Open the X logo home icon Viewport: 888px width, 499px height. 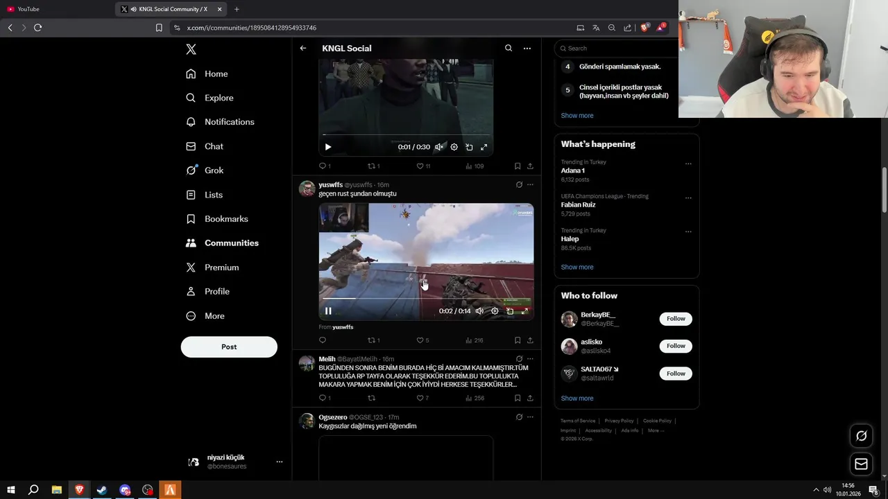[191, 49]
